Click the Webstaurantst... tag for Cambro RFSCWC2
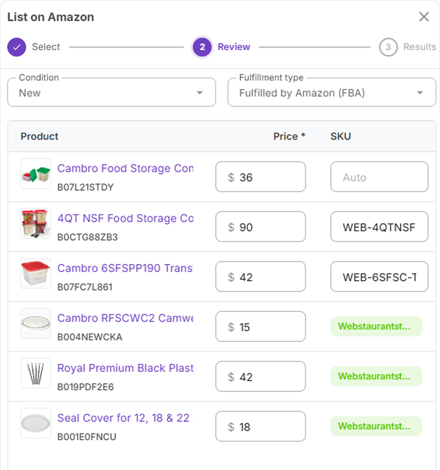The width and height of the screenshot is (440, 470). click(x=376, y=327)
